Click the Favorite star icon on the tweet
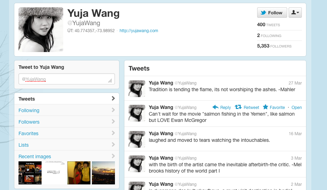This screenshot has height=190, width=327. [266, 107]
